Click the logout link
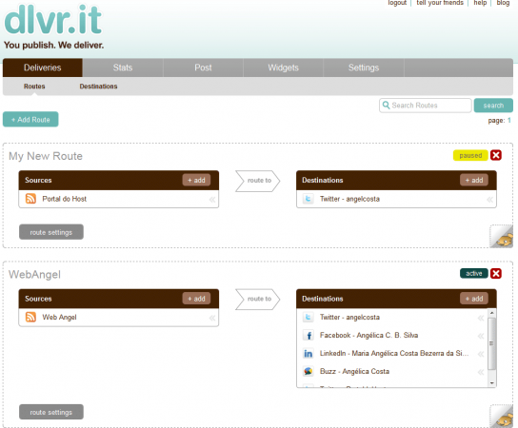This screenshot has width=518, height=428. (397, 3)
